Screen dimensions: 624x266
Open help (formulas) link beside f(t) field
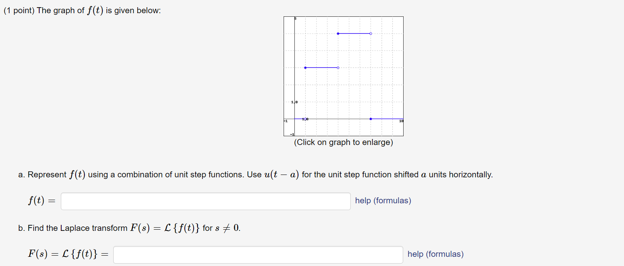tap(382, 200)
